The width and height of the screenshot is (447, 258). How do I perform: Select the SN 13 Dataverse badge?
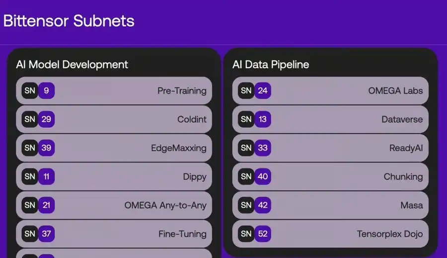pyautogui.click(x=254, y=119)
